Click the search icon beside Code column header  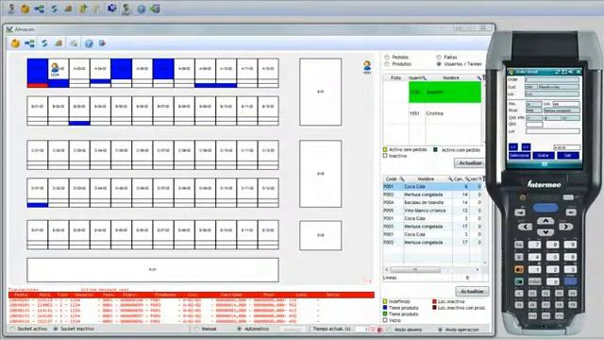[402, 178]
